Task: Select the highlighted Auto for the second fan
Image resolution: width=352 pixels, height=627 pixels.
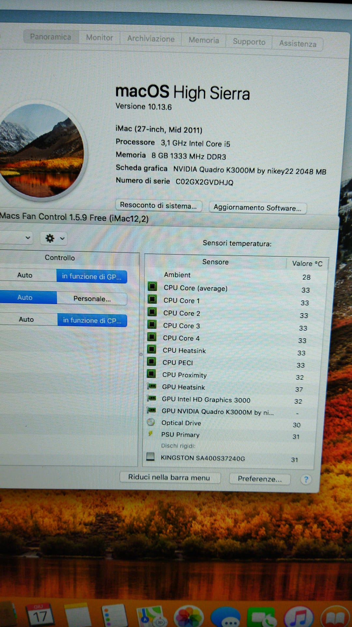Action: [x=25, y=297]
